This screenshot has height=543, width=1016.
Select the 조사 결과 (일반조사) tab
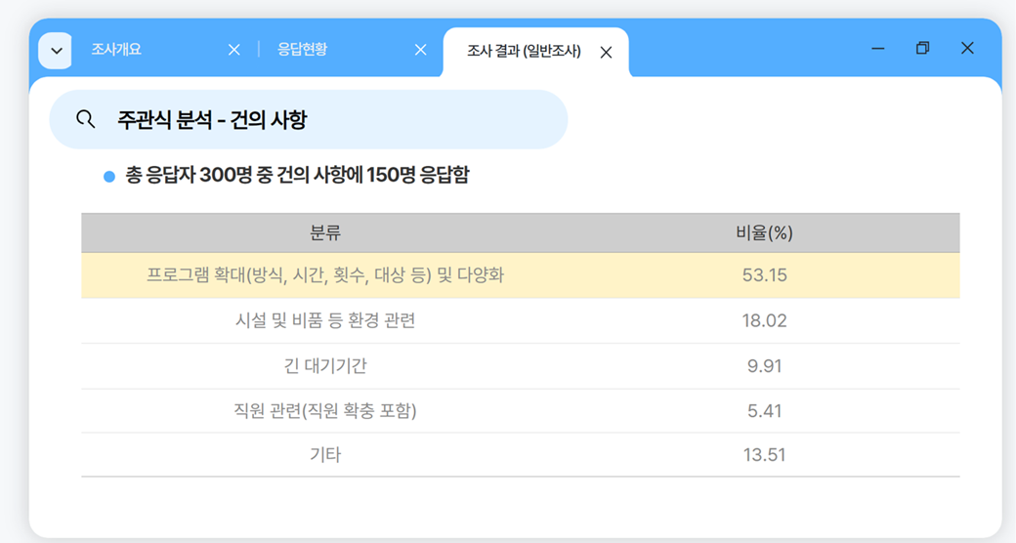pyautogui.click(x=524, y=52)
